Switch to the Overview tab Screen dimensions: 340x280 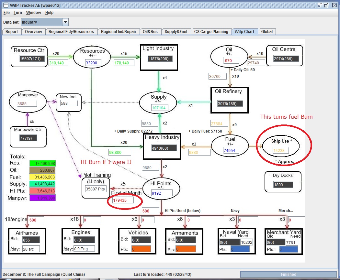coord(33,32)
